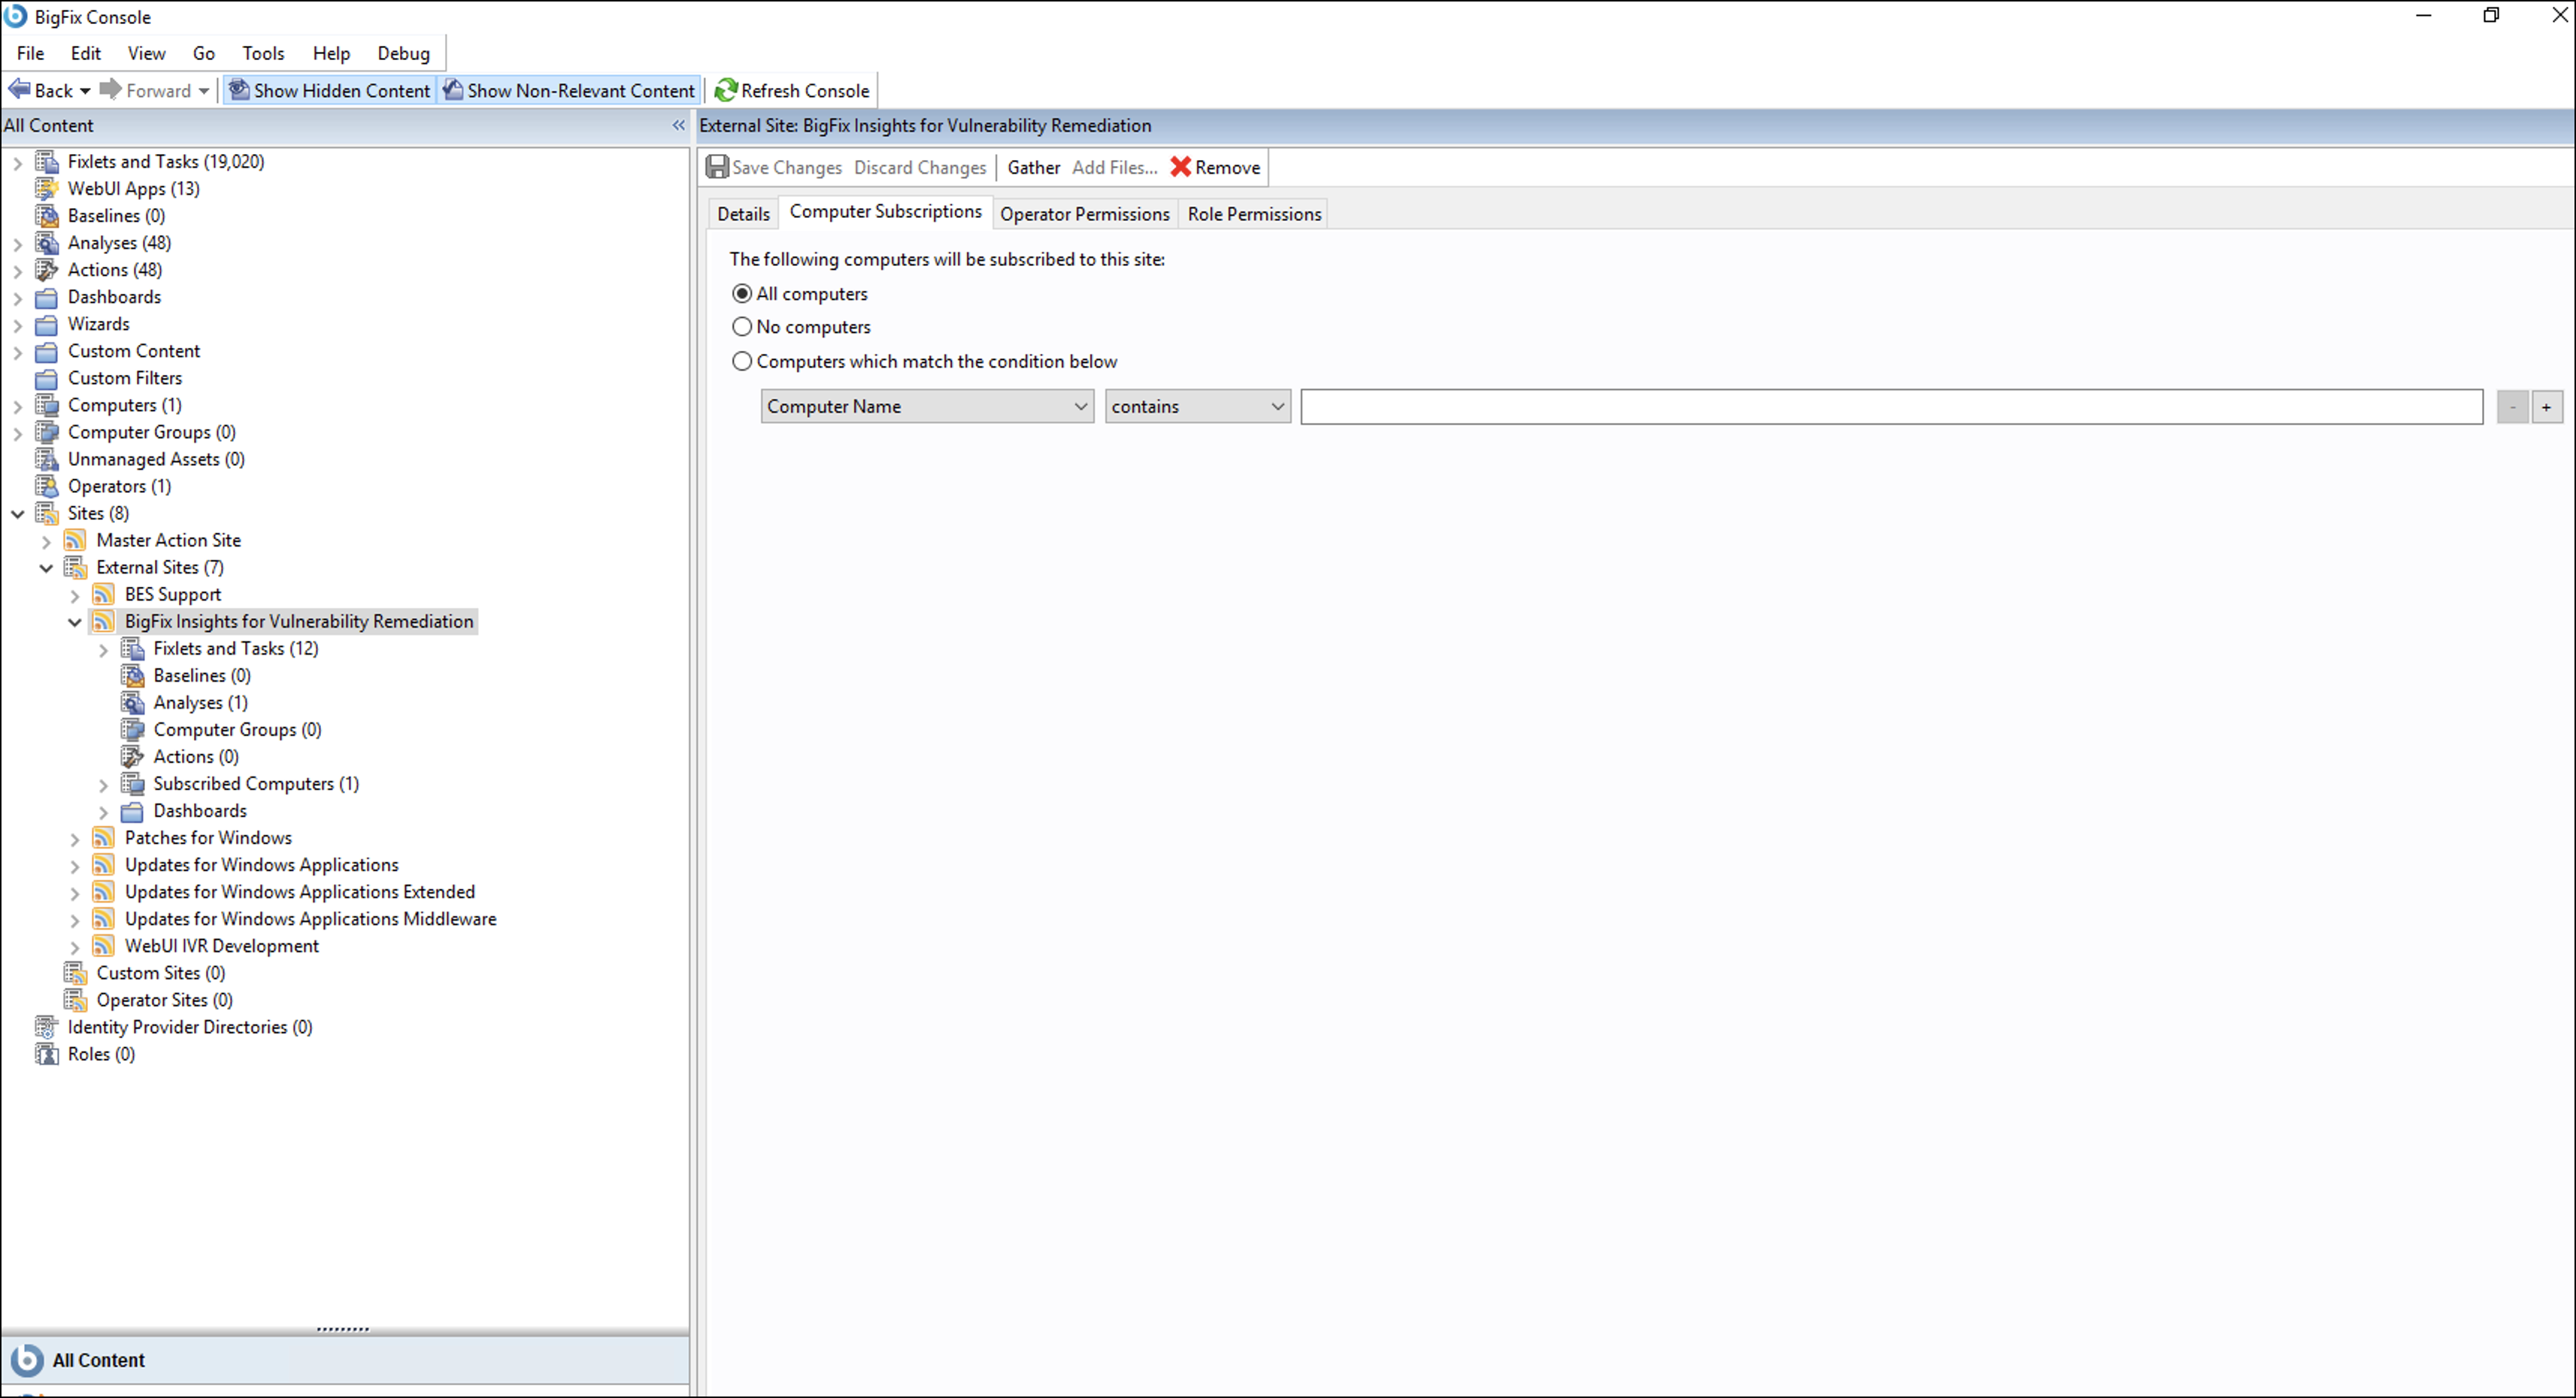This screenshot has width=2576, height=1398.
Task: Click the Show Non-Relevant Content icon
Action: tap(453, 90)
